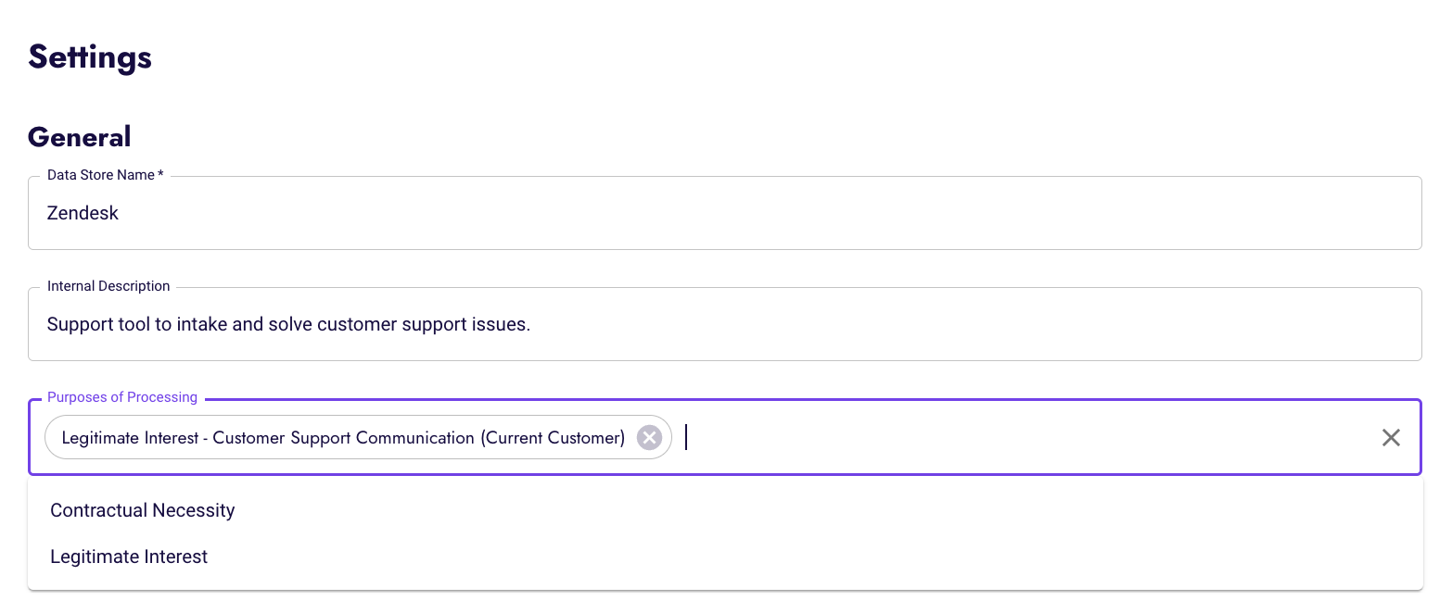Remove the Customer Support Communication chip
The width and height of the screenshot is (1452, 613).
coord(650,438)
